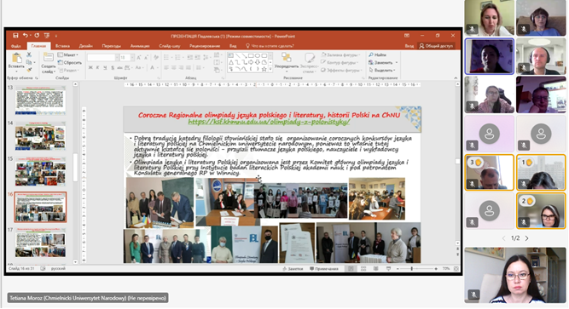Click the Вставить paste icon

click(x=16, y=58)
